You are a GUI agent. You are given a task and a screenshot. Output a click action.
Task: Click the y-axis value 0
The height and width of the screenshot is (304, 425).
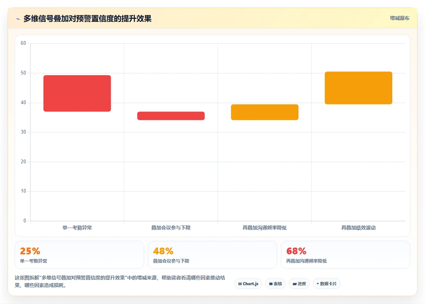[25, 221]
